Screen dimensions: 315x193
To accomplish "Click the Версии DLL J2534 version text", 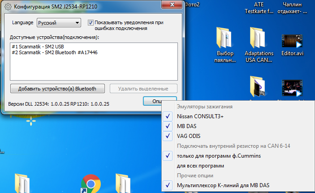I will pyautogui.click(x=59, y=104).
